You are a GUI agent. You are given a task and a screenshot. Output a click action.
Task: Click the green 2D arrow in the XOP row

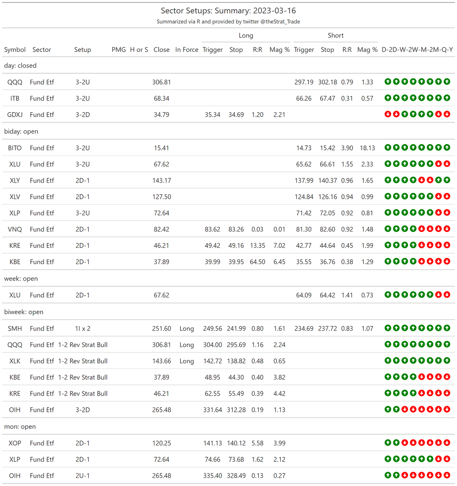pyautogui.click(x=396, y=443)
